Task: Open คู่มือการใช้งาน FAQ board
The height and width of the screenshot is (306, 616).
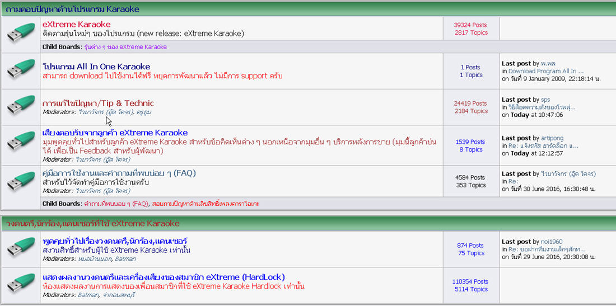Action: (119, 173)
